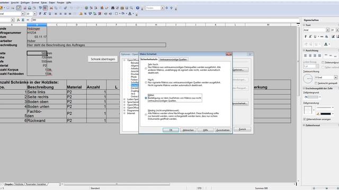Click the 'Hilfe' button in the dialog
This screenshot has height=190, width=339.
(206, 130)
